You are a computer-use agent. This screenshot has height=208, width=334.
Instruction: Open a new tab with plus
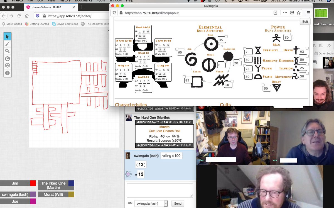coord(82,7)
